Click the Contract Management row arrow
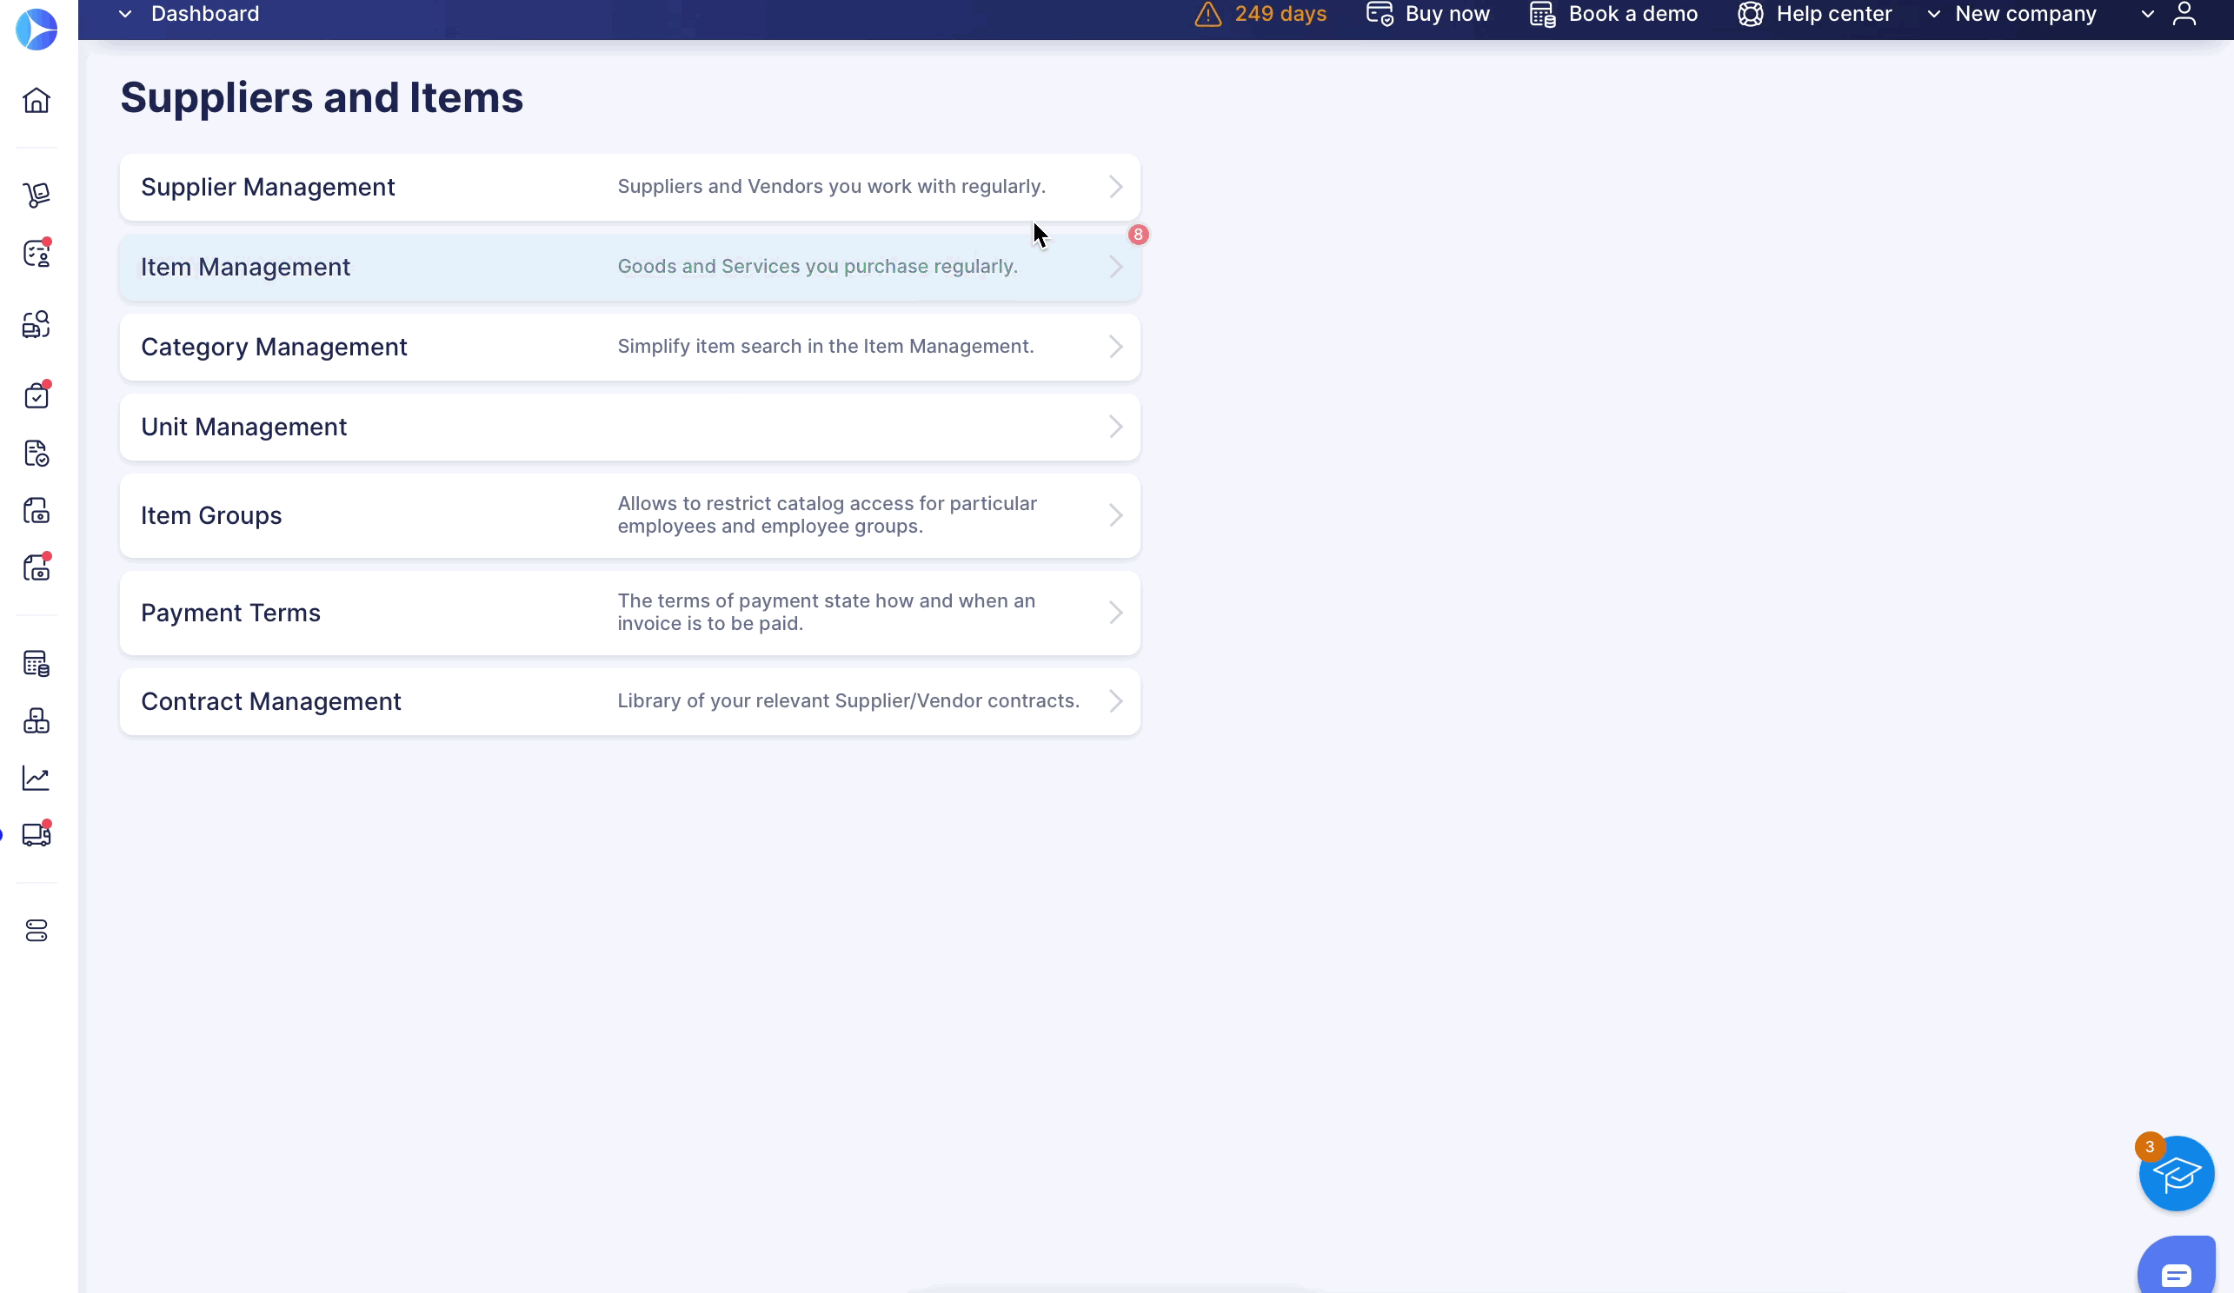 [1116, 701]
